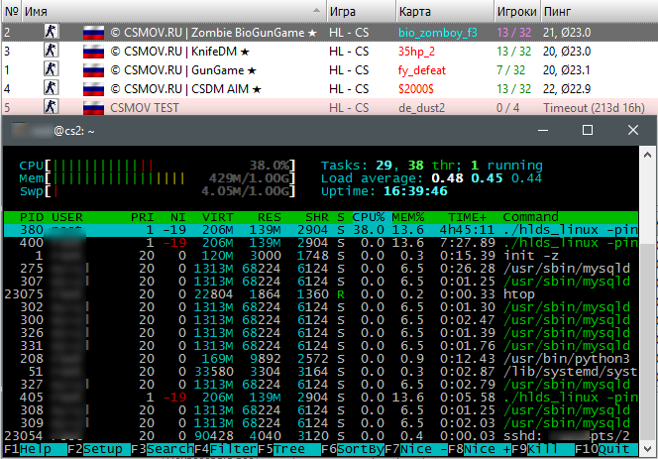Sort htop by MEM% column header

click(408, 217)
